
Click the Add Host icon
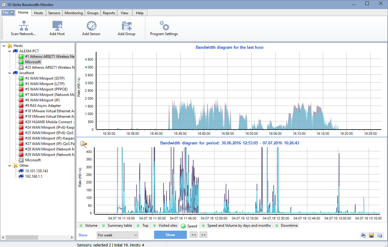click(x=57, y=25)
